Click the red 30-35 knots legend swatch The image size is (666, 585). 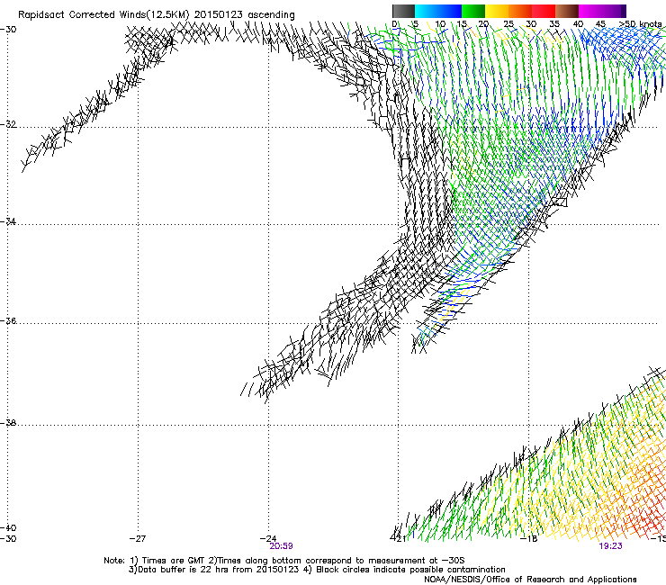544,11
